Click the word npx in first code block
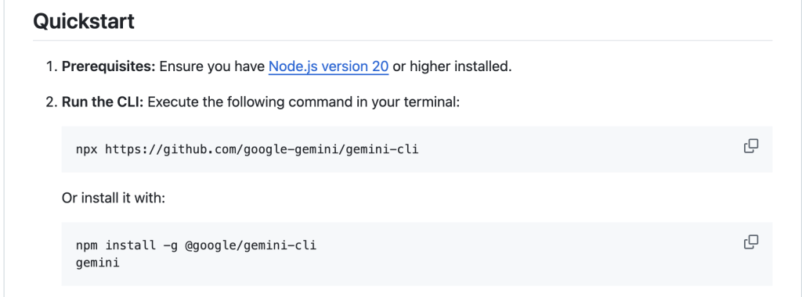Image resolution: width=802 pixels, height=297 pixels. (87, 149)
